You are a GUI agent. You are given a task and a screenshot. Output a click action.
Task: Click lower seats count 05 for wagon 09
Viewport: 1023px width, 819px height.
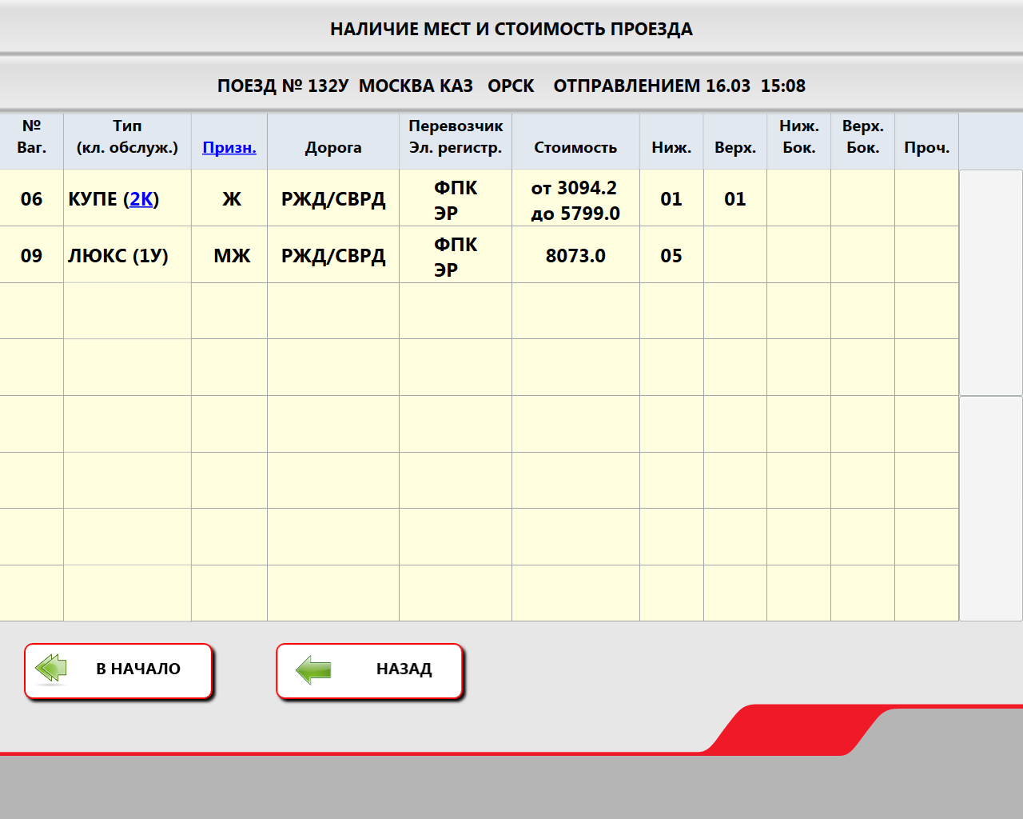(x=671, y=256)
